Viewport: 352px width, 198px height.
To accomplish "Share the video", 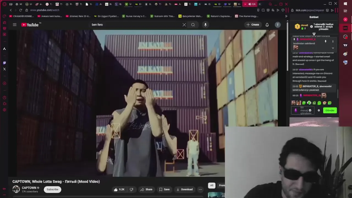I will tap(146, 189).
